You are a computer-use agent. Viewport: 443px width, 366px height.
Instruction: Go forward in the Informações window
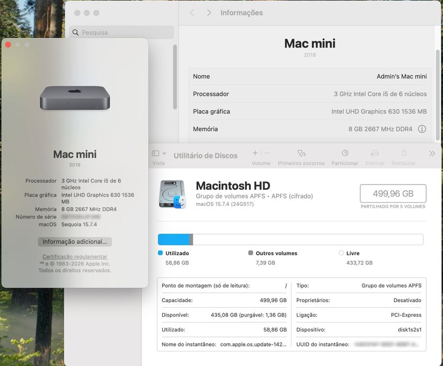click(x=209, y=13)
